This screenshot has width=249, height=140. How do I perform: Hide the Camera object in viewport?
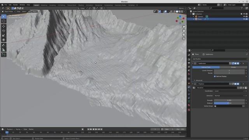click(x=244, y=16)
